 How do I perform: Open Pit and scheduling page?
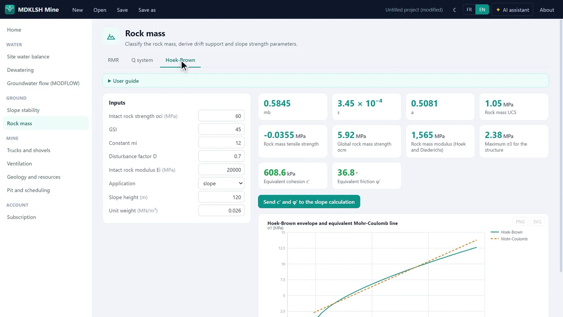(x=46, y=190)
